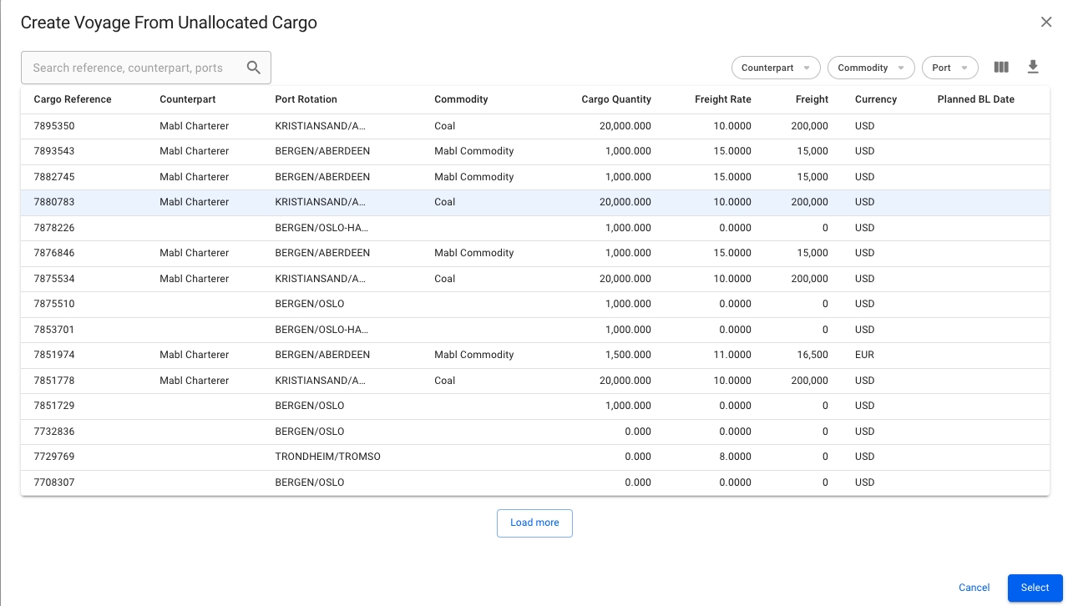Expand the Commodity filter dropdown
Image resolution: width=1068 pixels, height=606 pixels.
point(871,68)
